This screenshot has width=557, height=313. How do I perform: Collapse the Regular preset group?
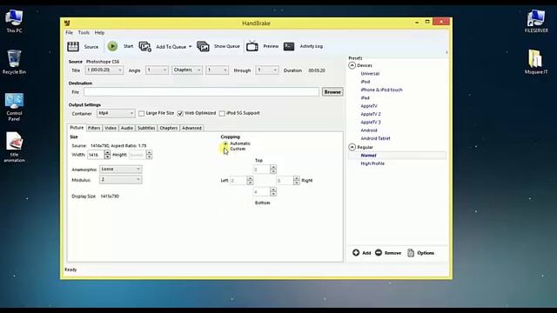click(x=352, y=147)
